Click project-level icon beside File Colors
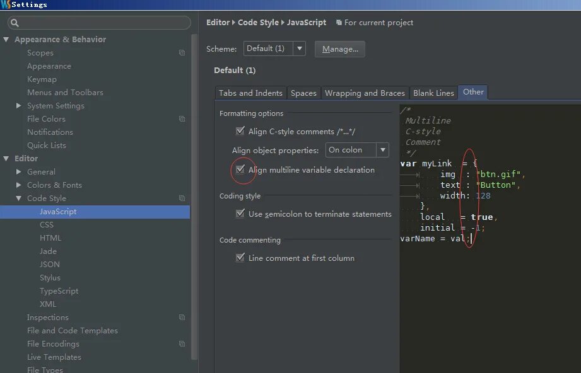The height and width of the screenshot is (373, 581). pyautogui.click(x=182, y=119)
